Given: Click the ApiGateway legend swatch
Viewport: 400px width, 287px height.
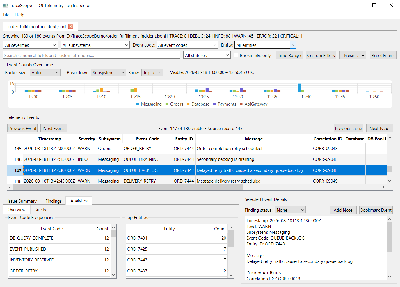Looking at the screenshot, I should 241,104.
